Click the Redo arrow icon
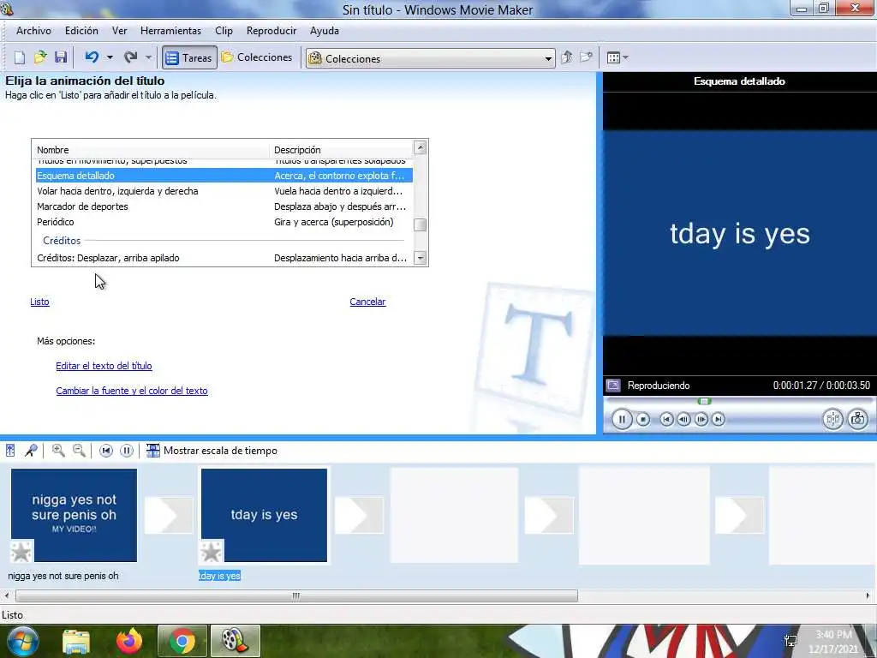877x658 pixels. 130,57
